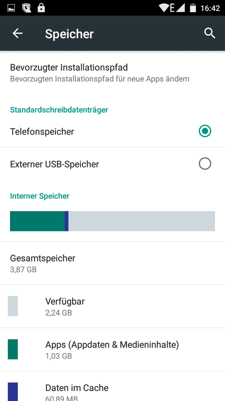Screen dimensions: 225x401
Task: Open Daten im Cache entry
Action: tap(113, 387)
